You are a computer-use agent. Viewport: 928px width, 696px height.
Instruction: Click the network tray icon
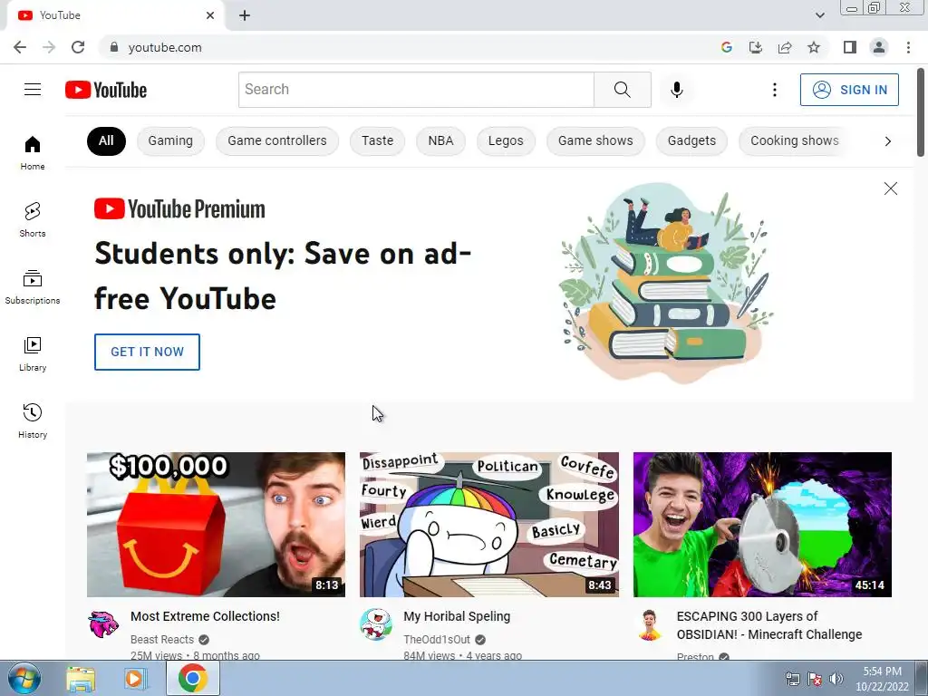coord(792,679)
